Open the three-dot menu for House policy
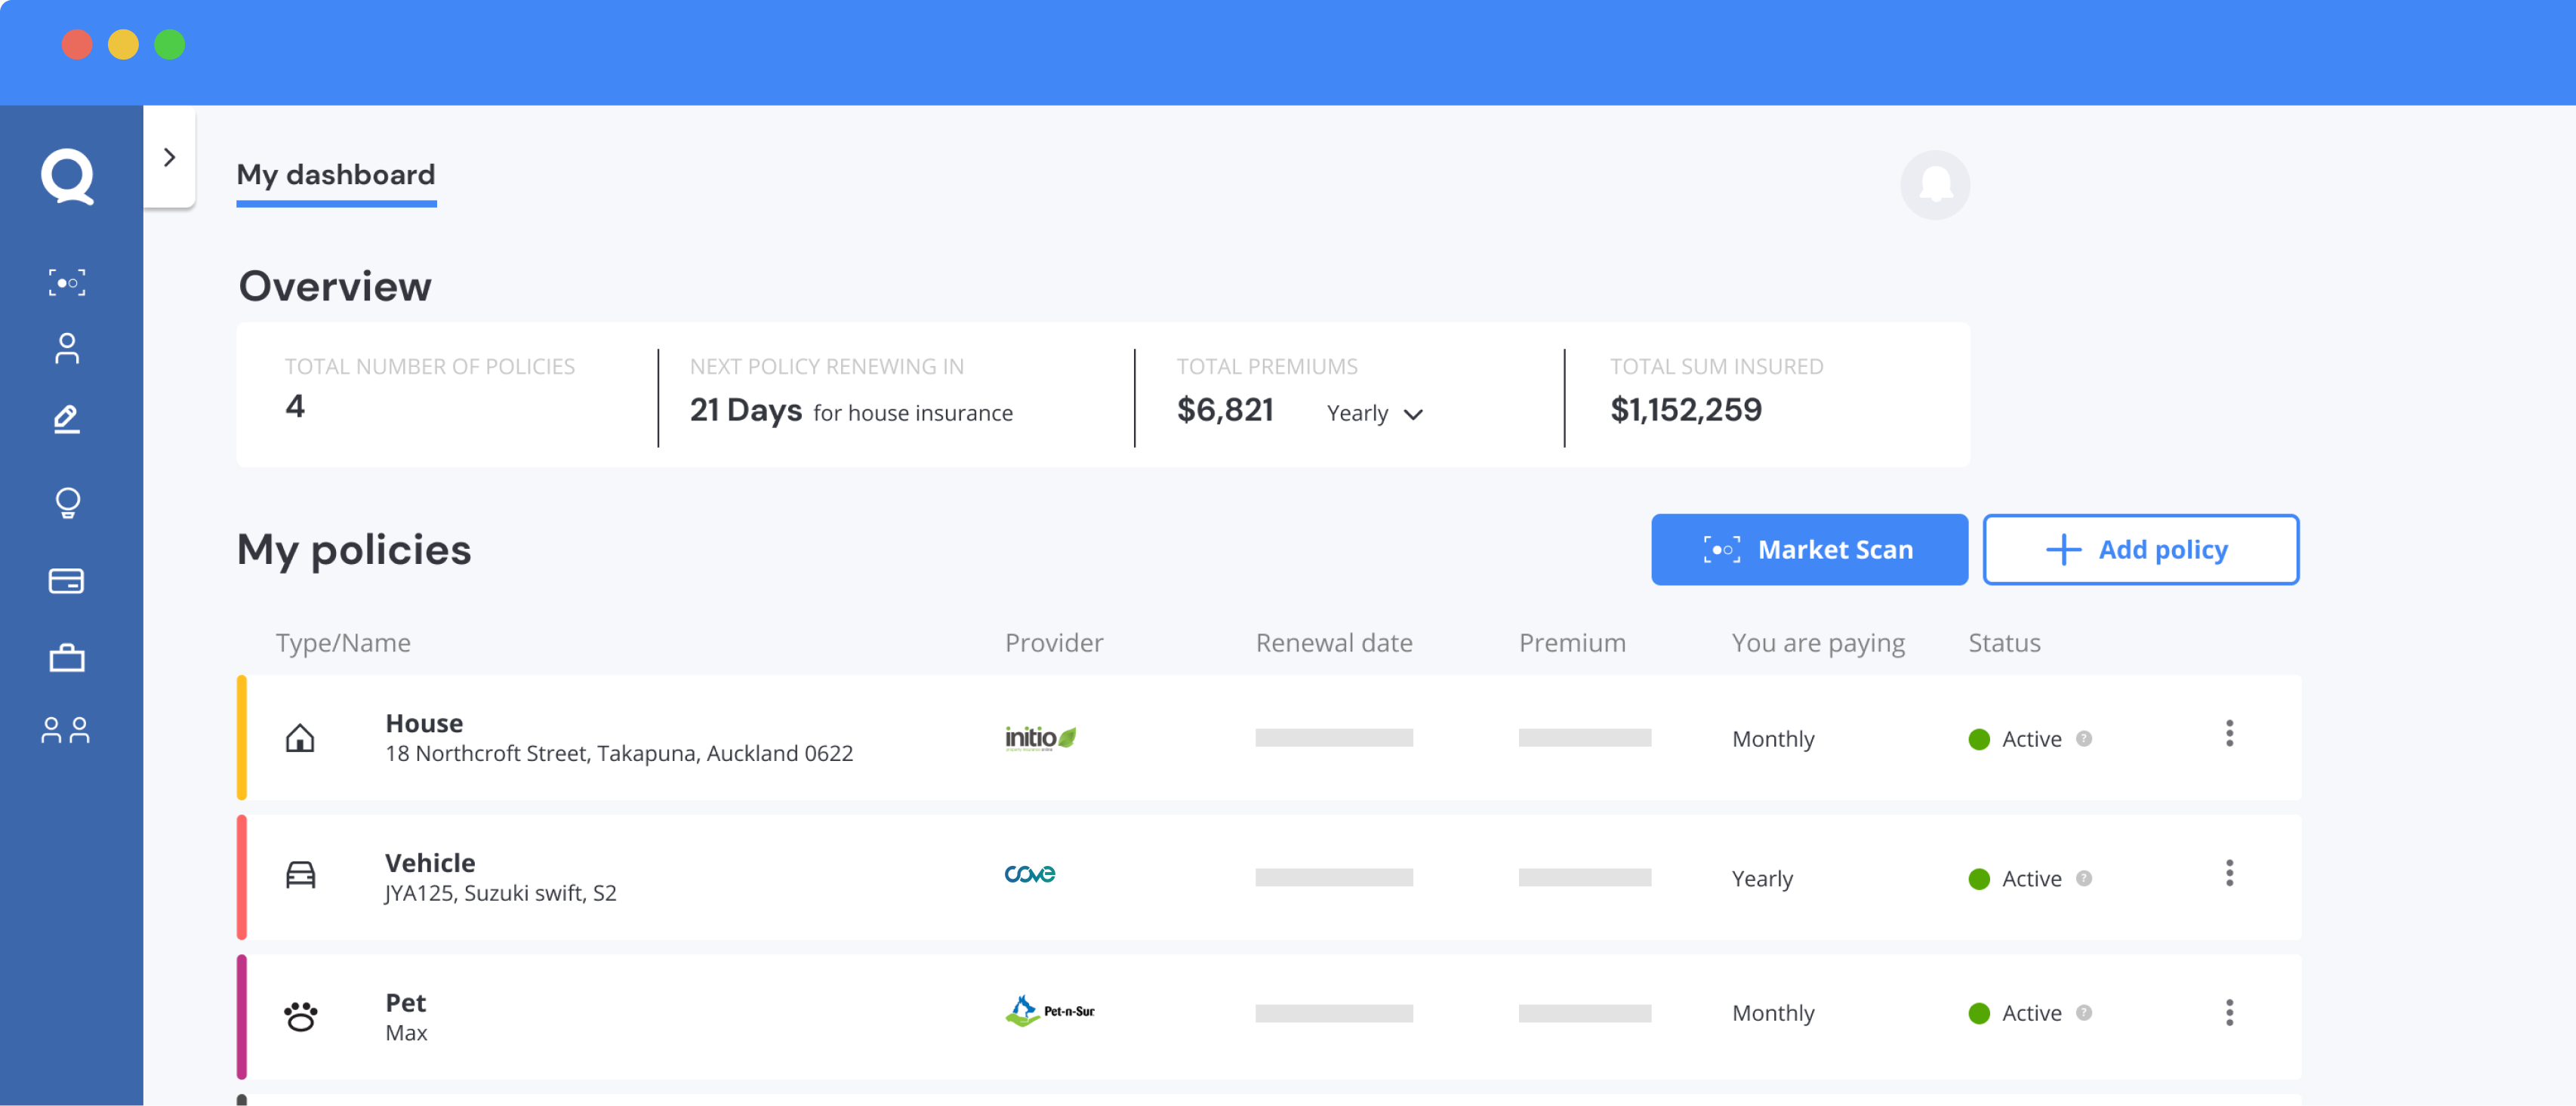This screenshot has width=2576, height=1106. point(2229,733)
